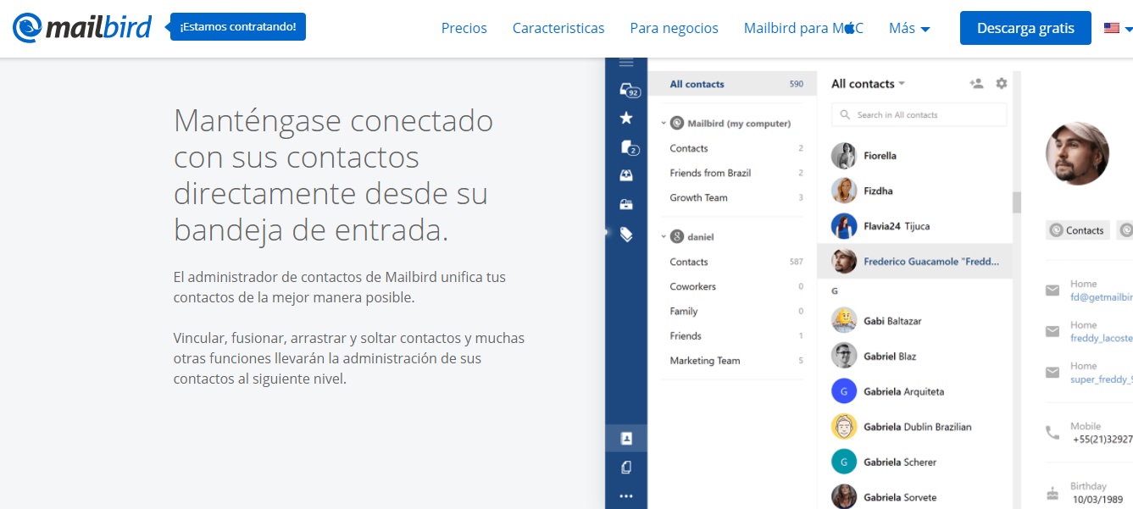Focus the Search in All contacts field

click(919, 114)
